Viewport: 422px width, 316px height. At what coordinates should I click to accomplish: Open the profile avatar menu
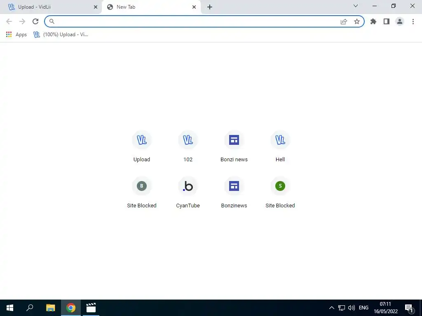(400, 21)
